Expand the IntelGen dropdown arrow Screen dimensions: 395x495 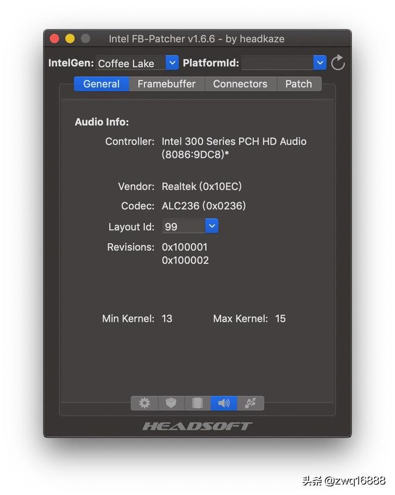172,62
